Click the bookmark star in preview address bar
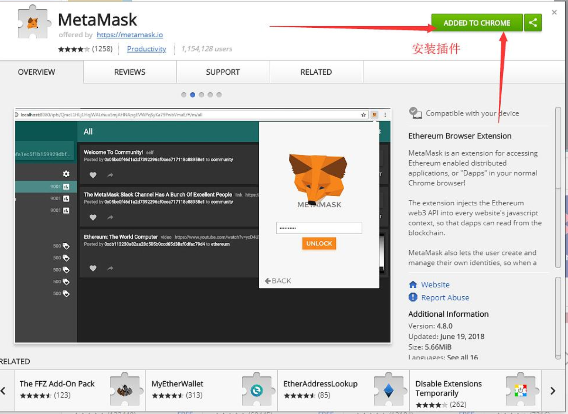Screen dimensions: 568x414 tap(363, 115)
